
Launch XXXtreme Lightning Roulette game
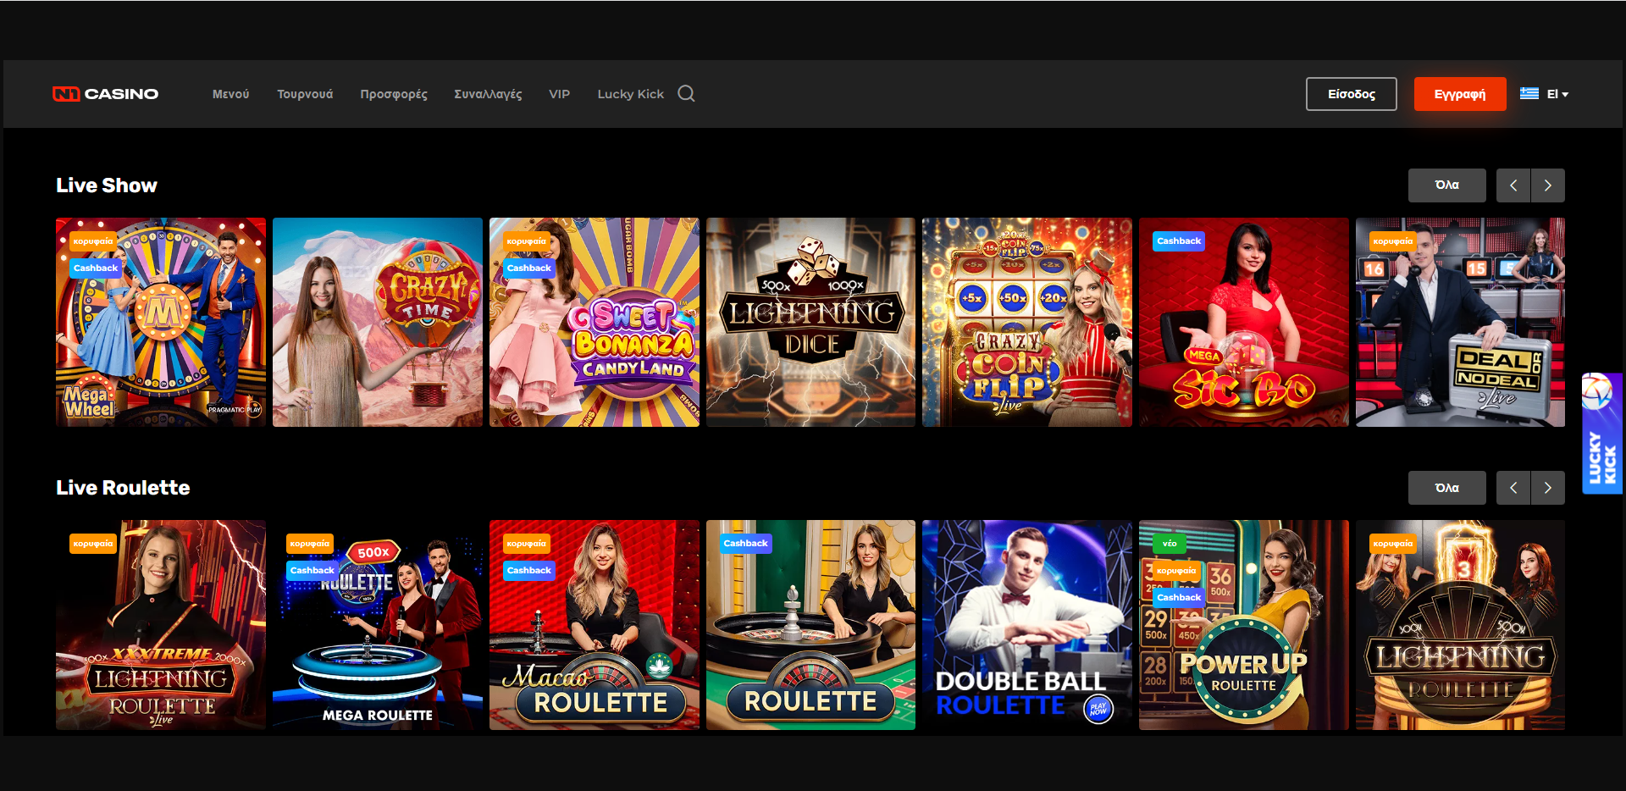pyautogui.click(x=161, y=625)
